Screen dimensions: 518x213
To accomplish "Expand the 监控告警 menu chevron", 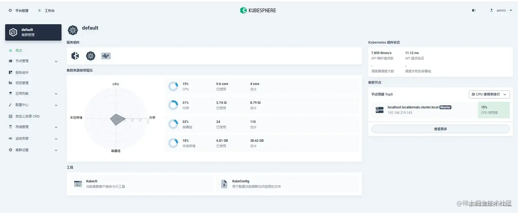I will [56, 139].
